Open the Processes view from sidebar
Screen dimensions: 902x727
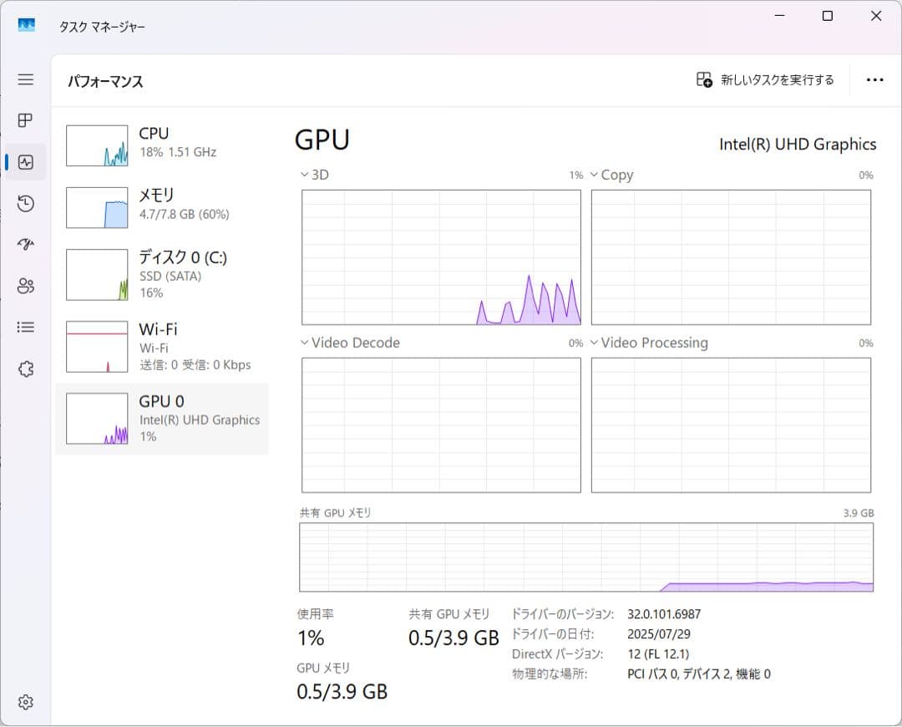point(25,120)
